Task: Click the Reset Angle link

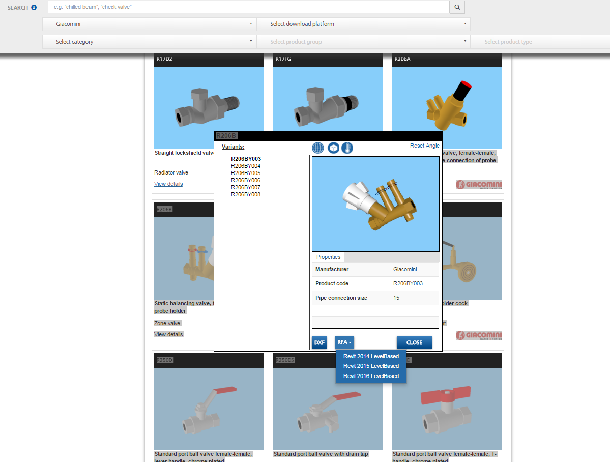Action: tap(424, 146)
